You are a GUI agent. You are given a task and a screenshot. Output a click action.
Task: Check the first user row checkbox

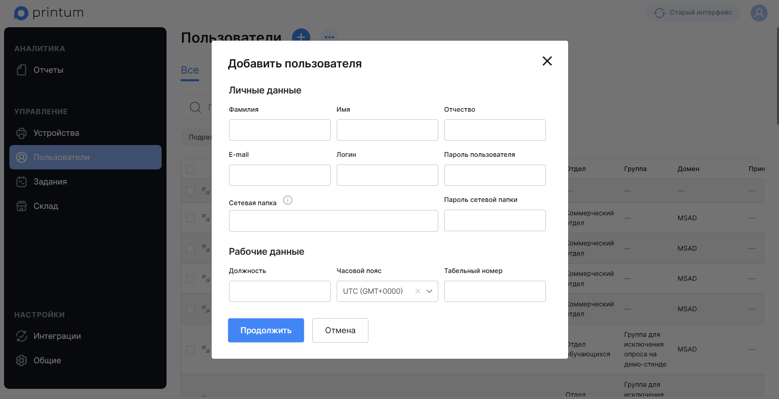[x=190, y=191]
